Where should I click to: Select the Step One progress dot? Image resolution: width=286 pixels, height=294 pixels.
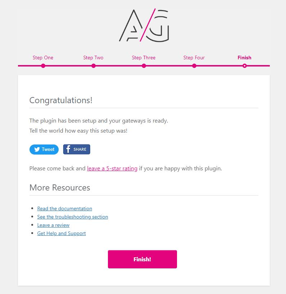pos(43,66)
